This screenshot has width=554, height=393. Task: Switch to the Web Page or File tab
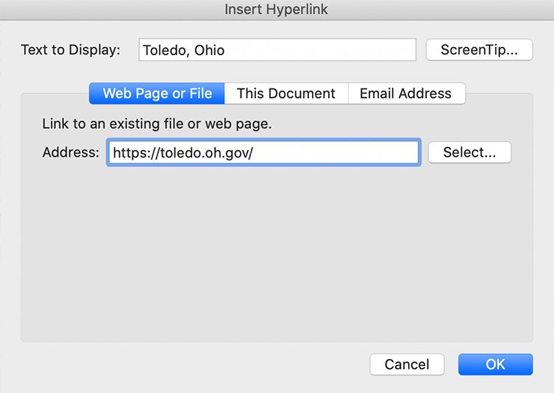[x=157, y=93]
